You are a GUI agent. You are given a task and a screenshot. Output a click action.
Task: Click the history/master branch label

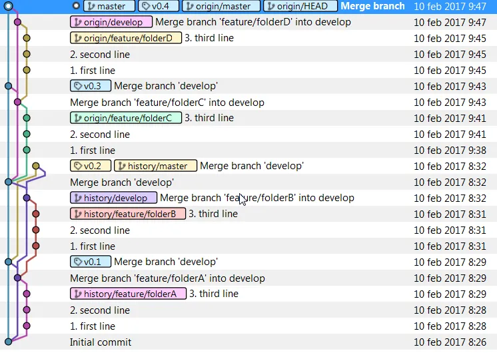tap(155, 166)
